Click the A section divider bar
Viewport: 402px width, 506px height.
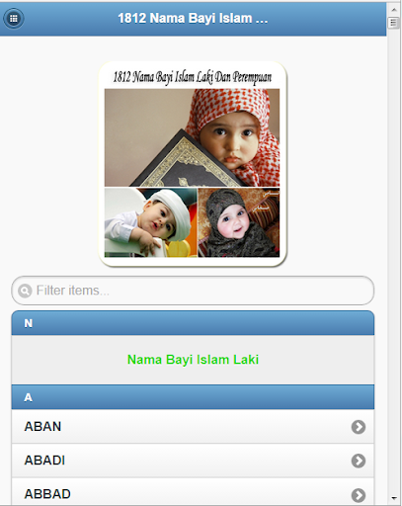pyautogui.click(x=193, y=397)
